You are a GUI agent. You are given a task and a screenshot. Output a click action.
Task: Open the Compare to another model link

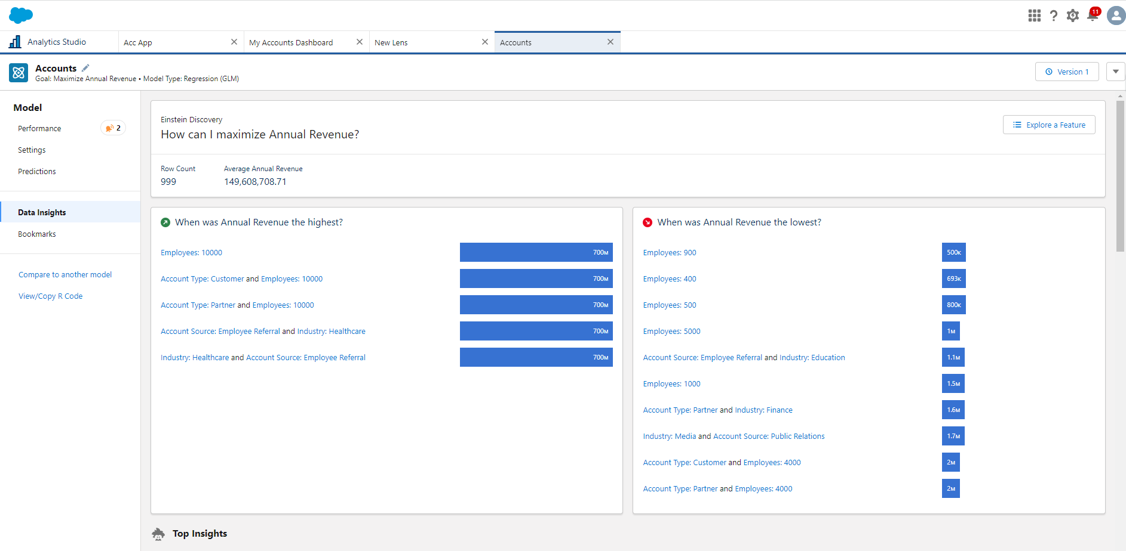click(x=65, y=274)
